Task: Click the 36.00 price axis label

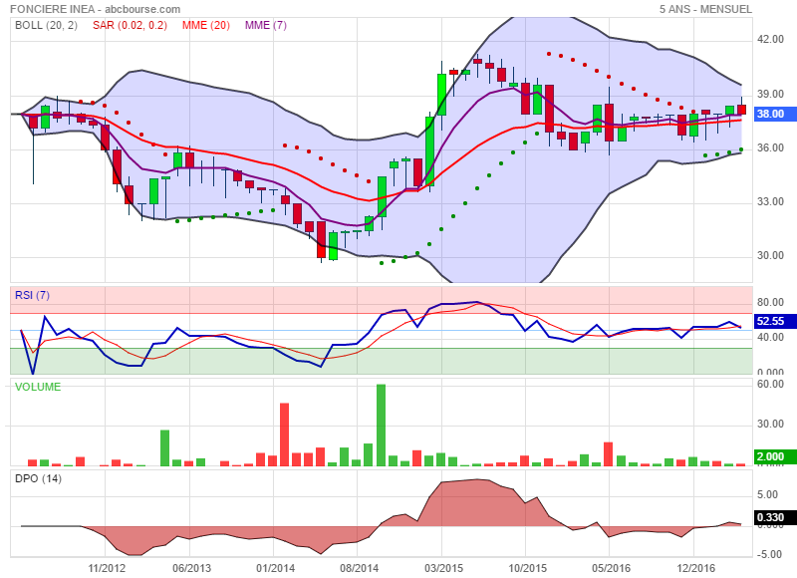Action: (770, 147)
